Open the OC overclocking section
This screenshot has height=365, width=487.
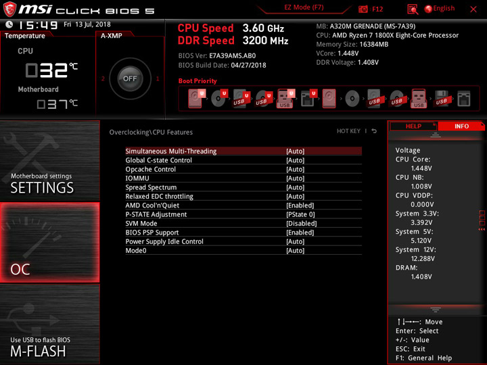pos(49,243)
